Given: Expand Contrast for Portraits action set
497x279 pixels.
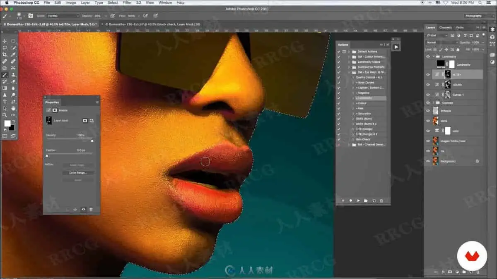Looking at the screenshot, I should [349, 67].
